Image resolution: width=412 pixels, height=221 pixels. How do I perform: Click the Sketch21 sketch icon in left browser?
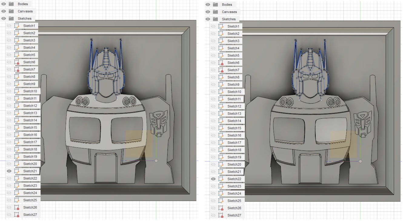17,171
